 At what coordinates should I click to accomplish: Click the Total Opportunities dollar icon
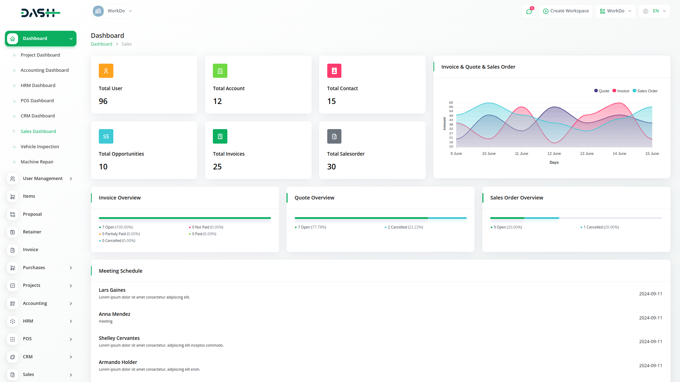click(x=106, y=137)
